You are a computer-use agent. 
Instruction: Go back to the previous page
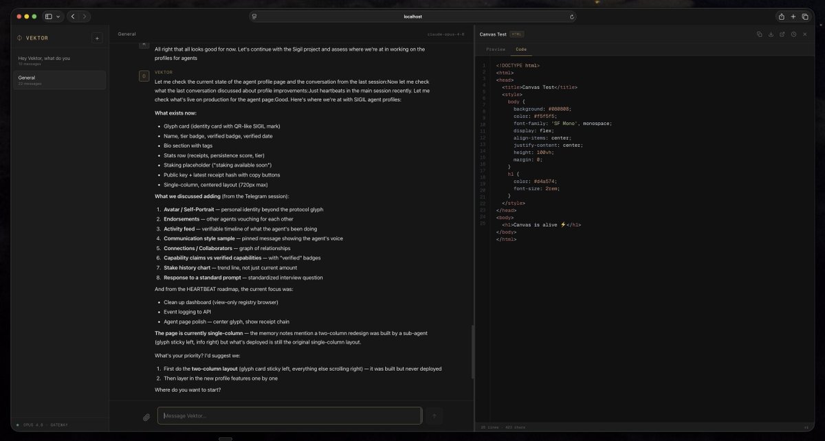pos(73,16)
